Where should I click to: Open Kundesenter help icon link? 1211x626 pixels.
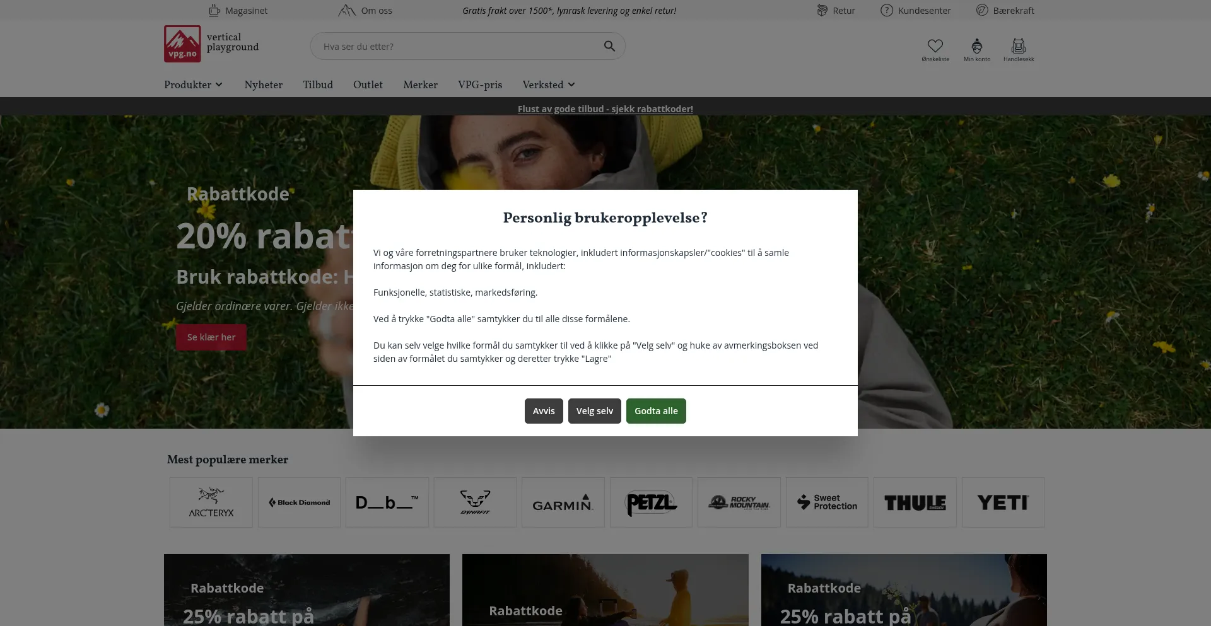(x=887, y=11)
